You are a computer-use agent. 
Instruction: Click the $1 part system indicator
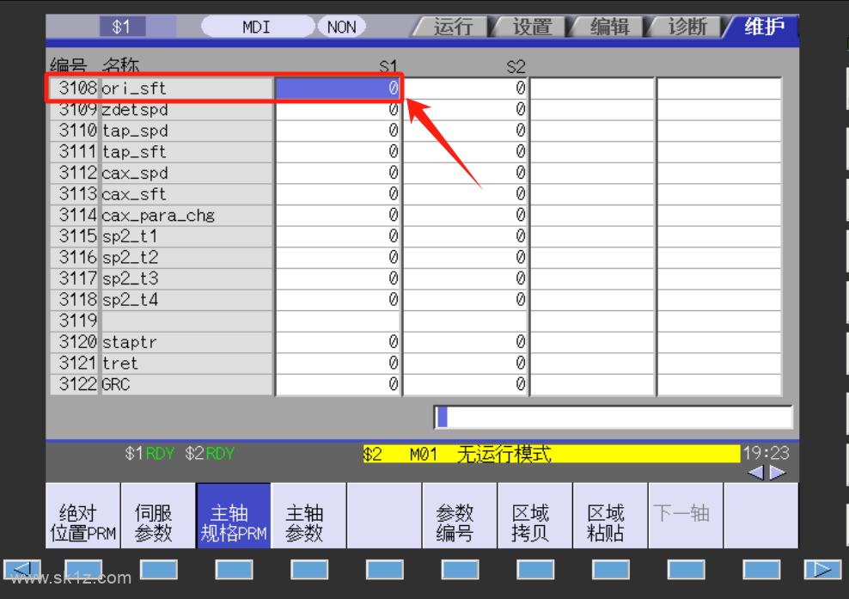(x=122, y=27)
